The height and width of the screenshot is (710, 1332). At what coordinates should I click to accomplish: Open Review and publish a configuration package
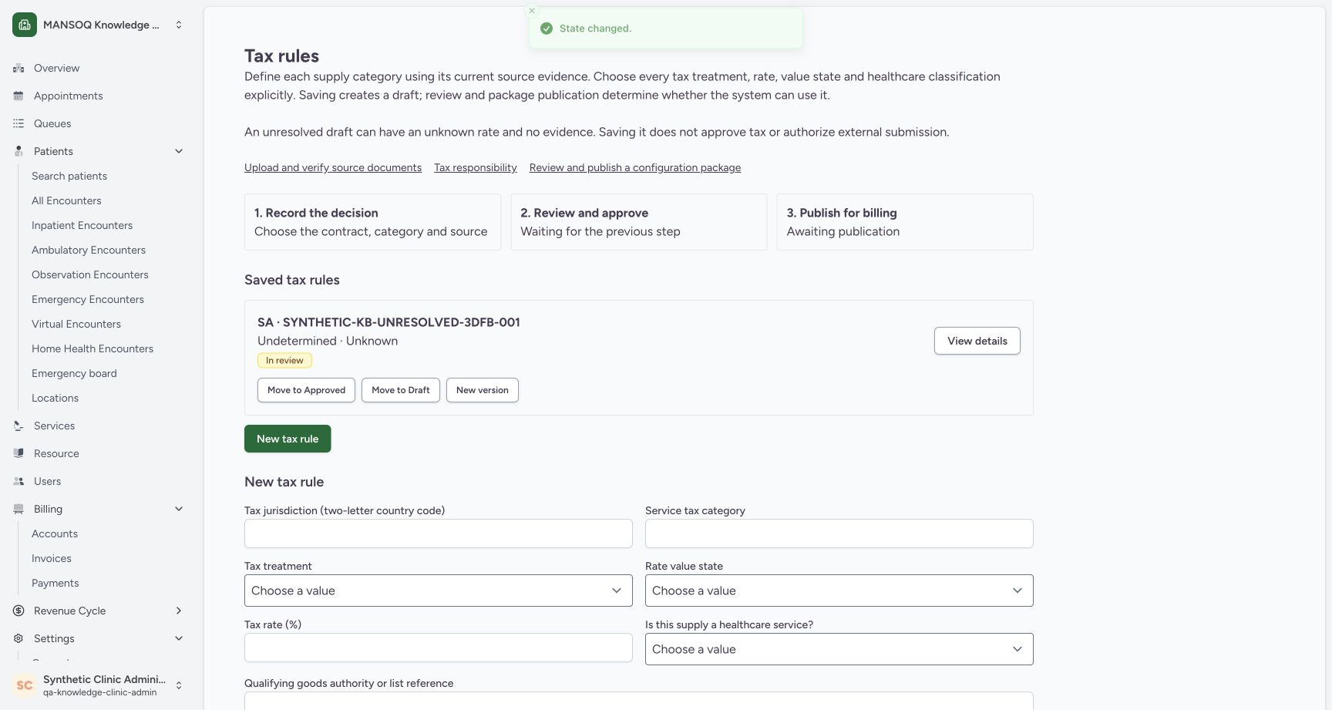[635, 167]
